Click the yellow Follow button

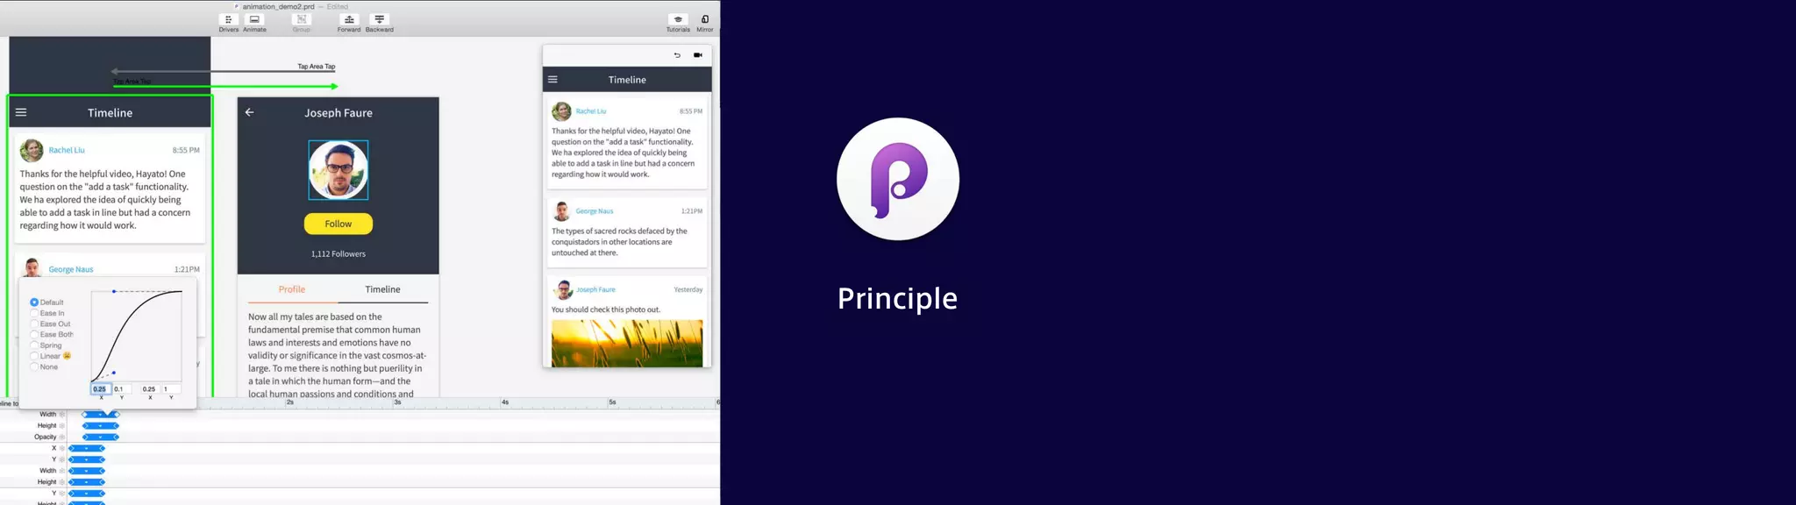(x=339, y=224)
